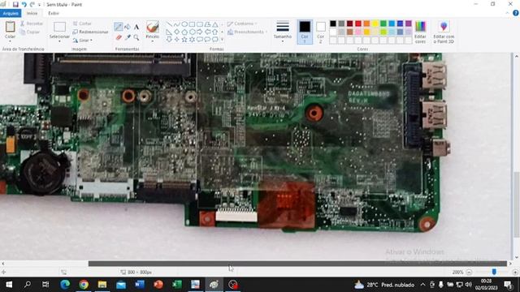Open Microsoft Word from the taskbar
This screenshot has height=292, width=520.
(140, 285)
